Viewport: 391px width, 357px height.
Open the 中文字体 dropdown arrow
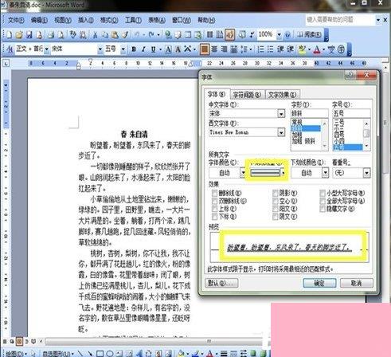click(x=281, y=114)
